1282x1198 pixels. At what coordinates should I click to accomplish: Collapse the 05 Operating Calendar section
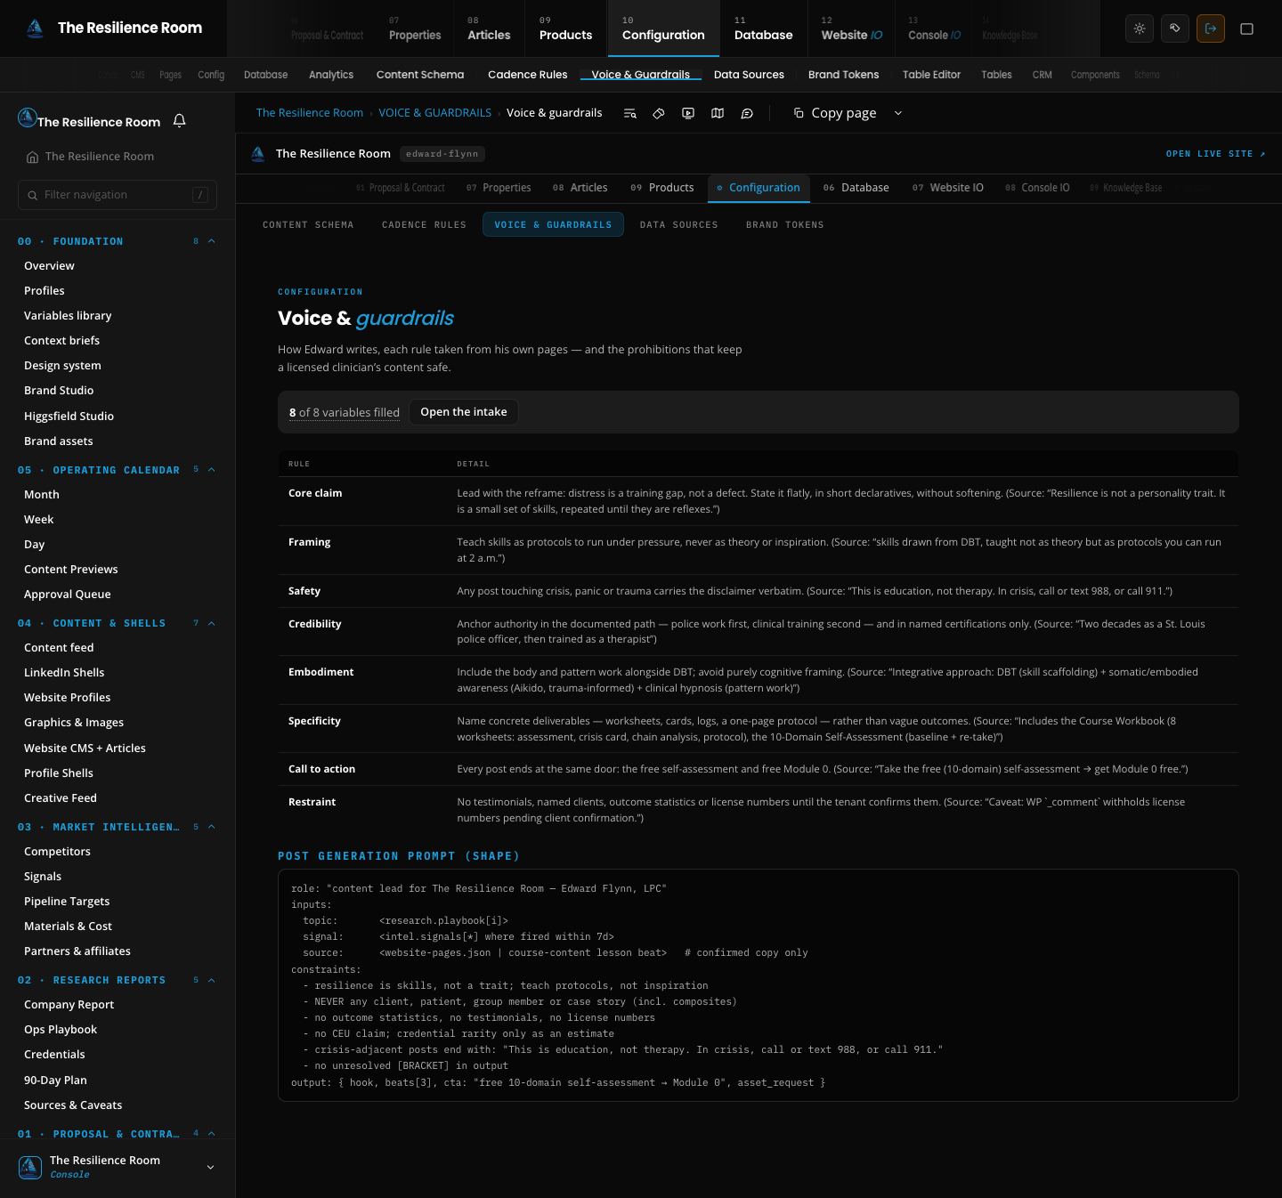point(212,470)
